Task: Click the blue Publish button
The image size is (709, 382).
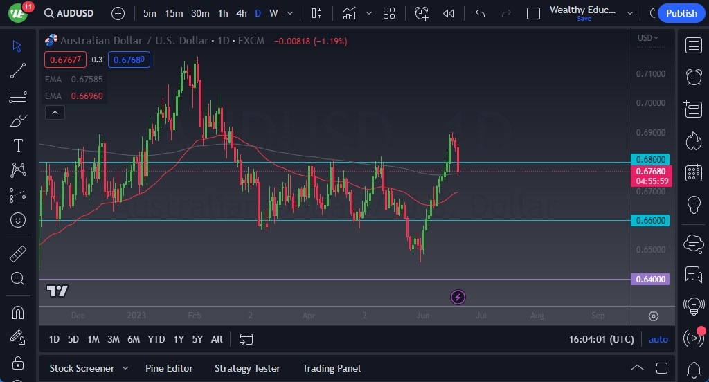Action: click(x=681, y=13)
